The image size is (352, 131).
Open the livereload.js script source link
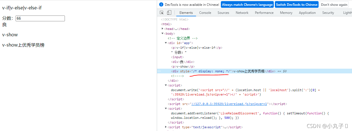coord(229,104)
